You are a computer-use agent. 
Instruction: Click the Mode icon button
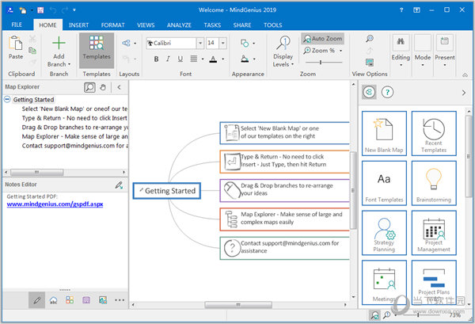(x=423, y=43)
